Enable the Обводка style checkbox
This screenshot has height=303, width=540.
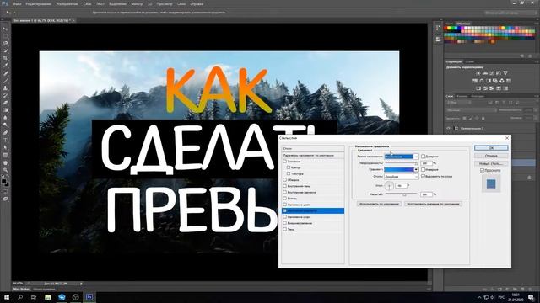tap(285, 179)
